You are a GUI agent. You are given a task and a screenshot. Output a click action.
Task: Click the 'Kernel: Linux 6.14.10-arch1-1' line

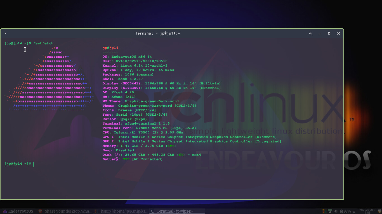[135, 65]
